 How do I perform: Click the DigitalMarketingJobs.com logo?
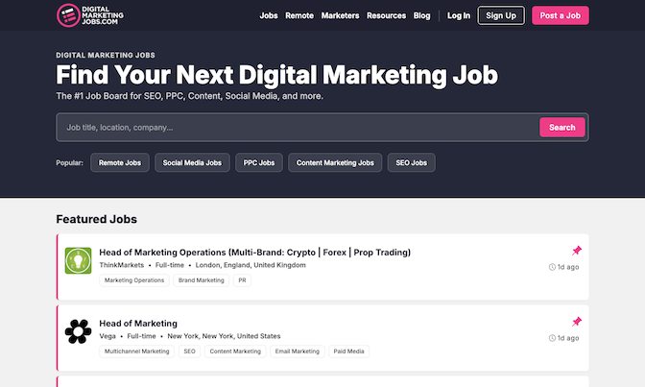(89, 15)
